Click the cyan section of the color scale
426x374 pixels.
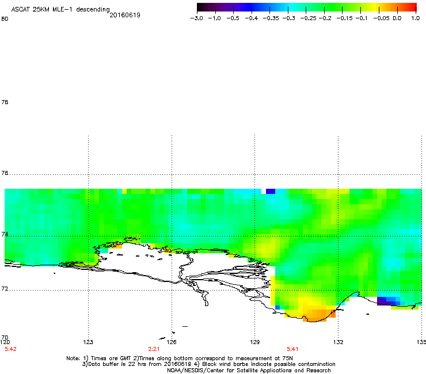[x=292, y=7]
